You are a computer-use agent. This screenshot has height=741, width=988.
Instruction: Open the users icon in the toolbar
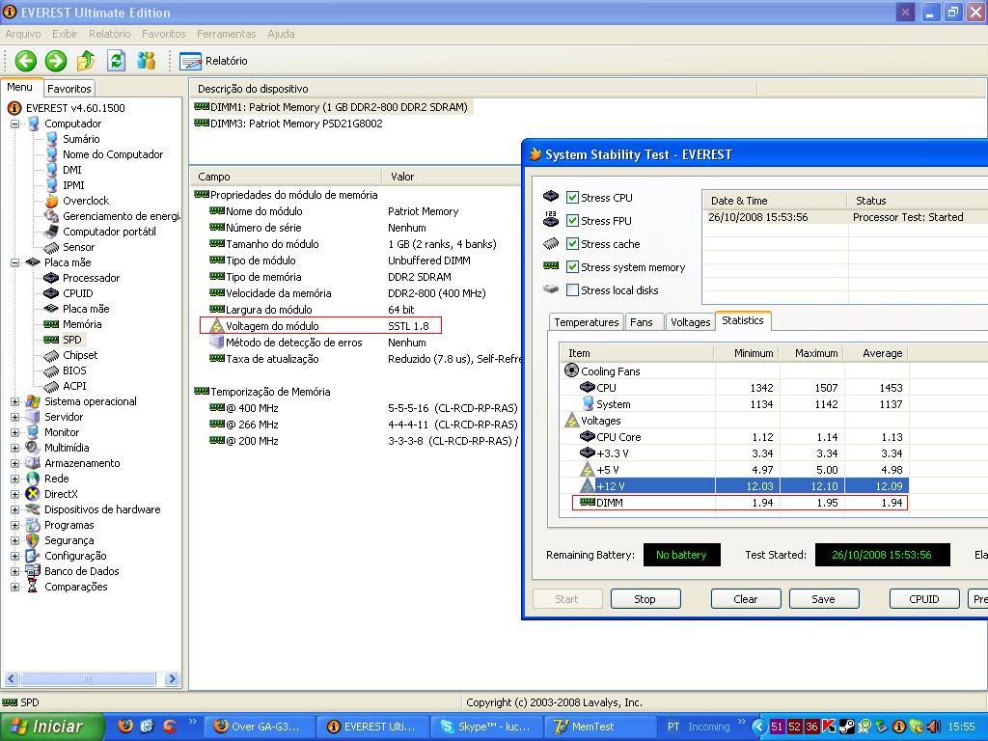[147, 61]
